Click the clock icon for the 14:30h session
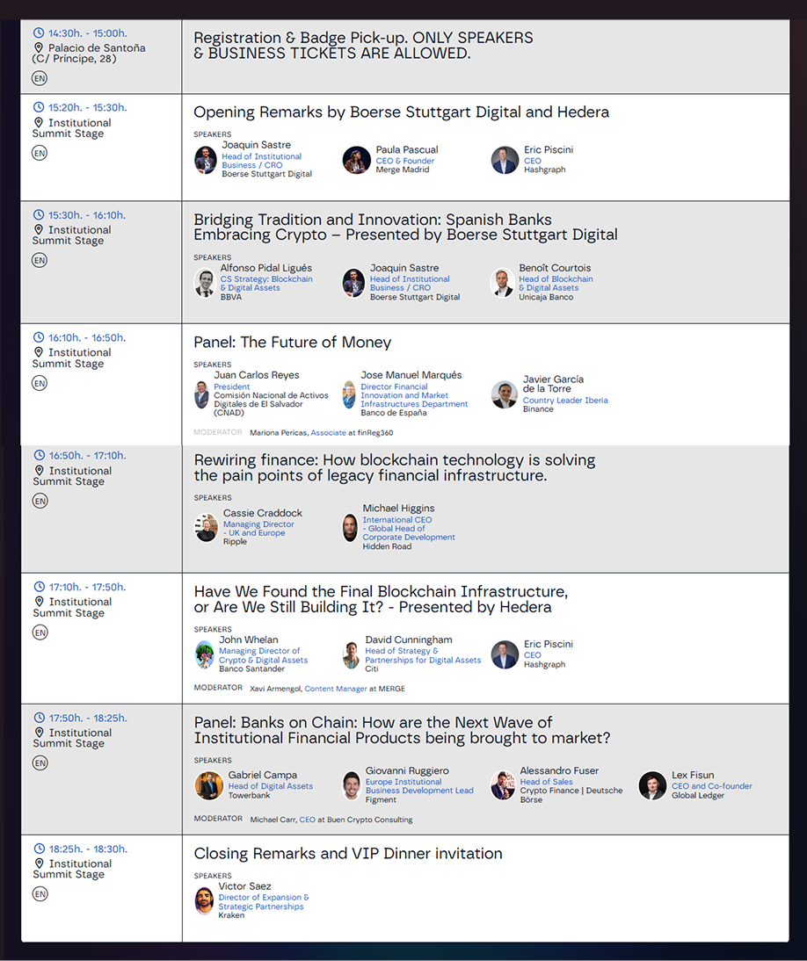The height and width of the screenshot is (961, 807). tap(39, 33)
